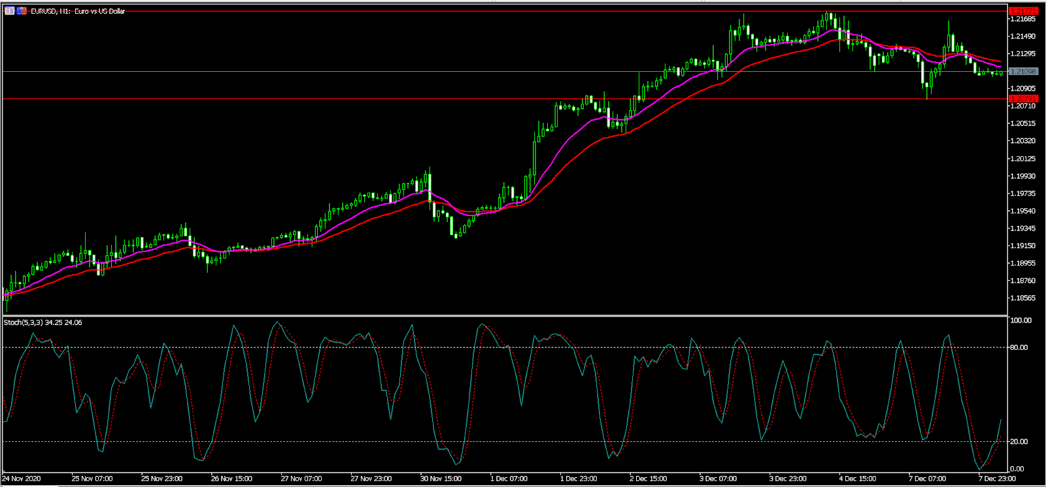Click the gray 1.21098 current price label
This screenshot has height=487, width=1046.
pyautogui.click(x=1023, y=71)
